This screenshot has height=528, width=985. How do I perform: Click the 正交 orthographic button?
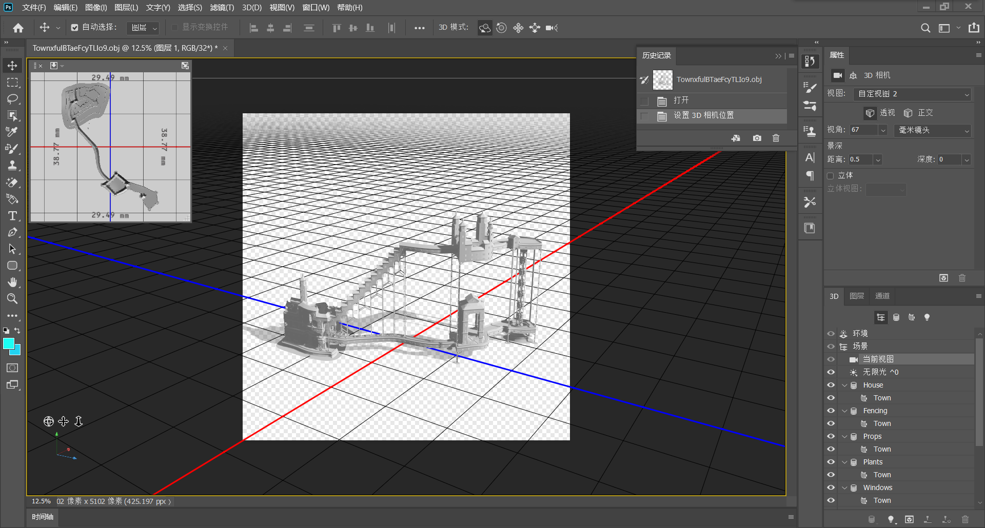click(x=918, y=113)
